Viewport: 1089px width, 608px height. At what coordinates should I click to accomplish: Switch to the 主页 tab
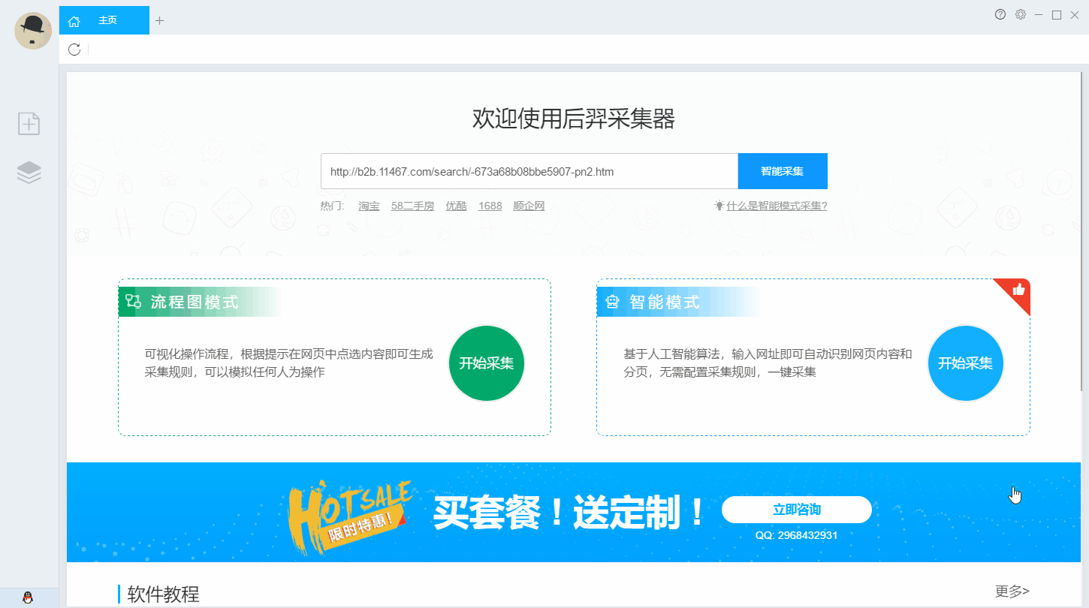[x=104, y=20]
